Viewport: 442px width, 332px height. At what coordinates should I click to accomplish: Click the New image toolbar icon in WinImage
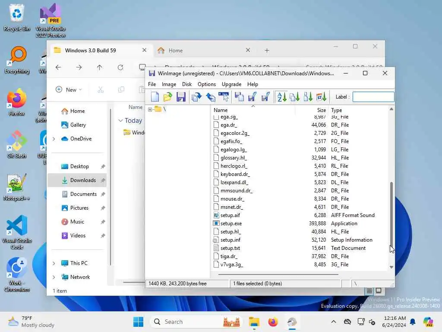tap(155, 97)
